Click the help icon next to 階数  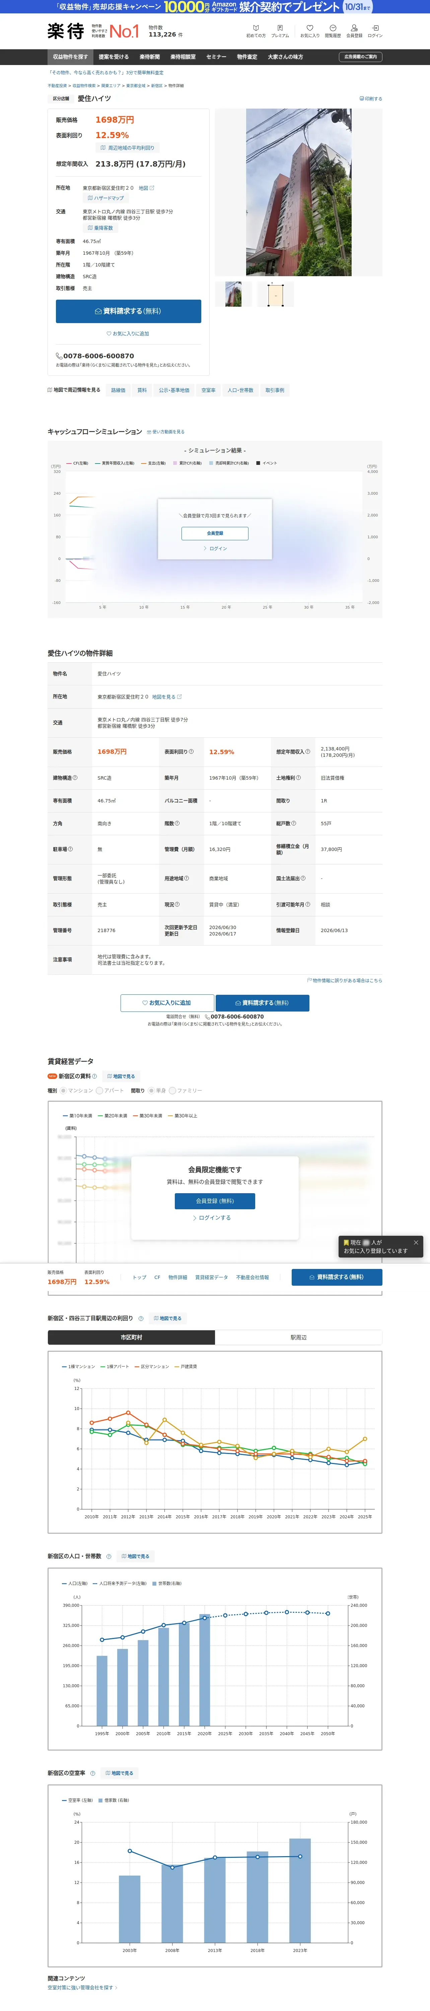click(177, 823)
